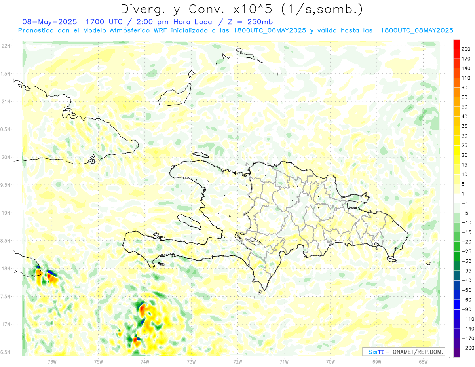Click the 74W longitude label

pyautogui.click(x=144, y=361)
